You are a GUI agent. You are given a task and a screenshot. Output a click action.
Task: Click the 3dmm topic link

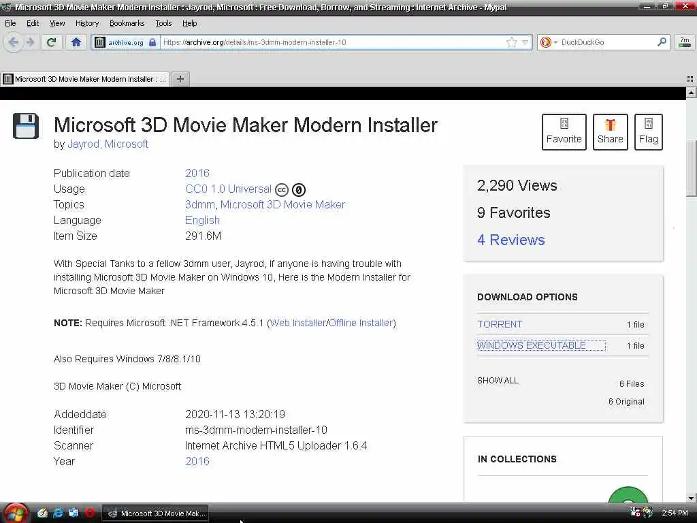coord(200,204)
